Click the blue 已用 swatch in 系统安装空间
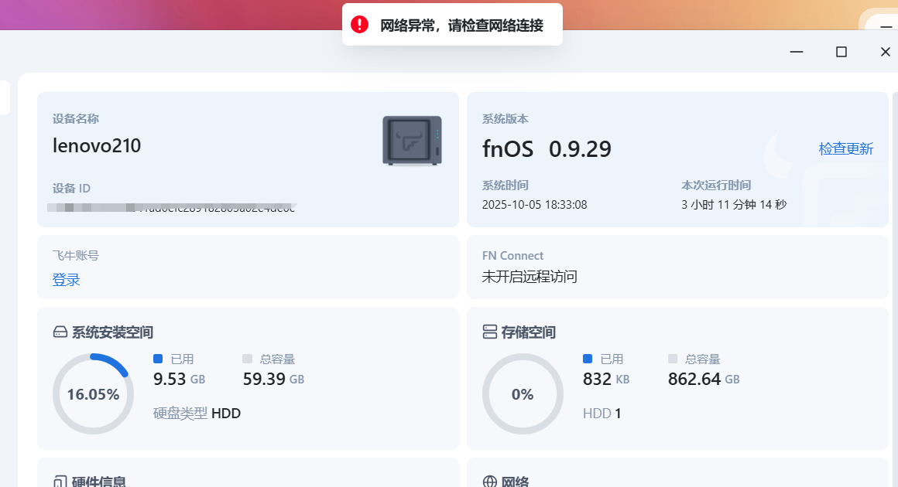Image resolution: width=898 pixels, height=487 pixels. [158, 359]
